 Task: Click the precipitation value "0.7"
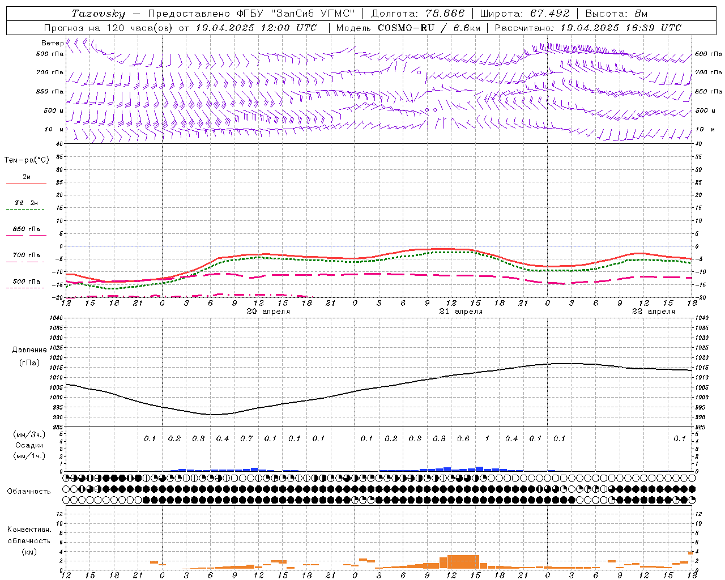[246, 439]
